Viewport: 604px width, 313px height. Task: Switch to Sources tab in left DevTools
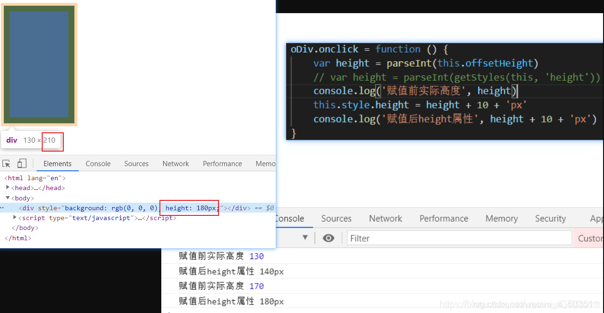(x=136, y=164)
